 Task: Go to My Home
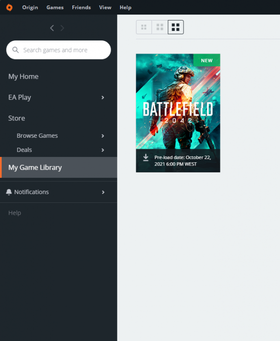click(x=23, y=76)
